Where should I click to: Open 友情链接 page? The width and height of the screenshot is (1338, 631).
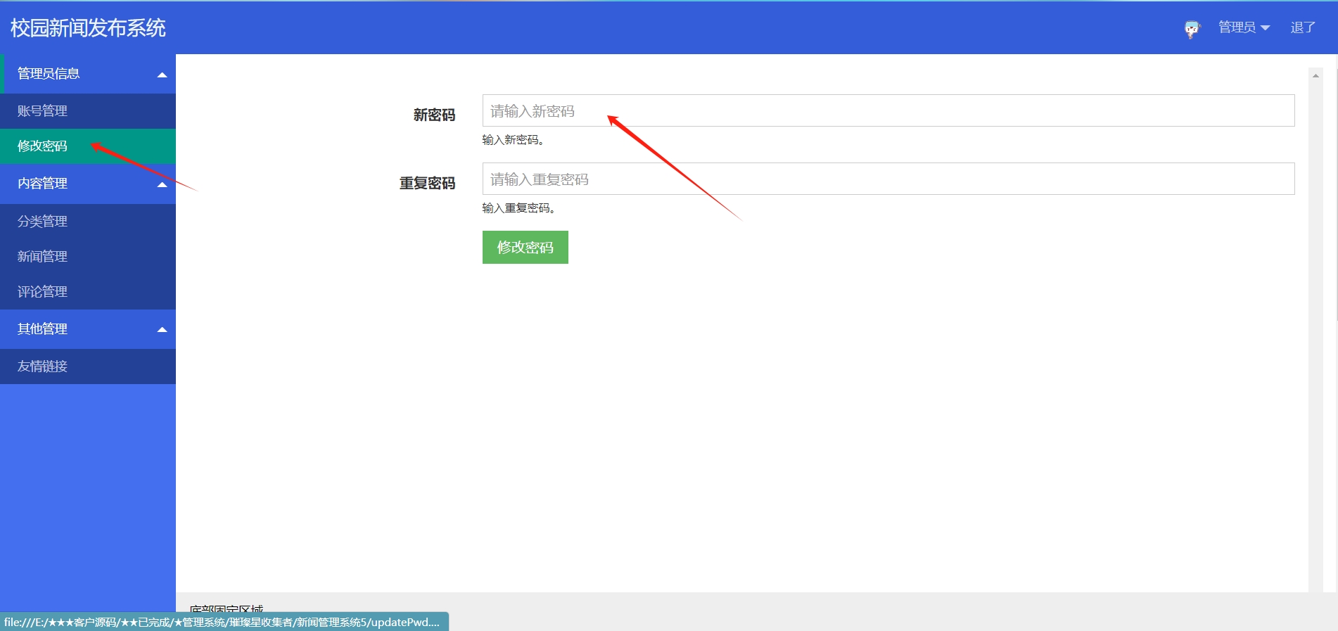(x=88, y=367)
